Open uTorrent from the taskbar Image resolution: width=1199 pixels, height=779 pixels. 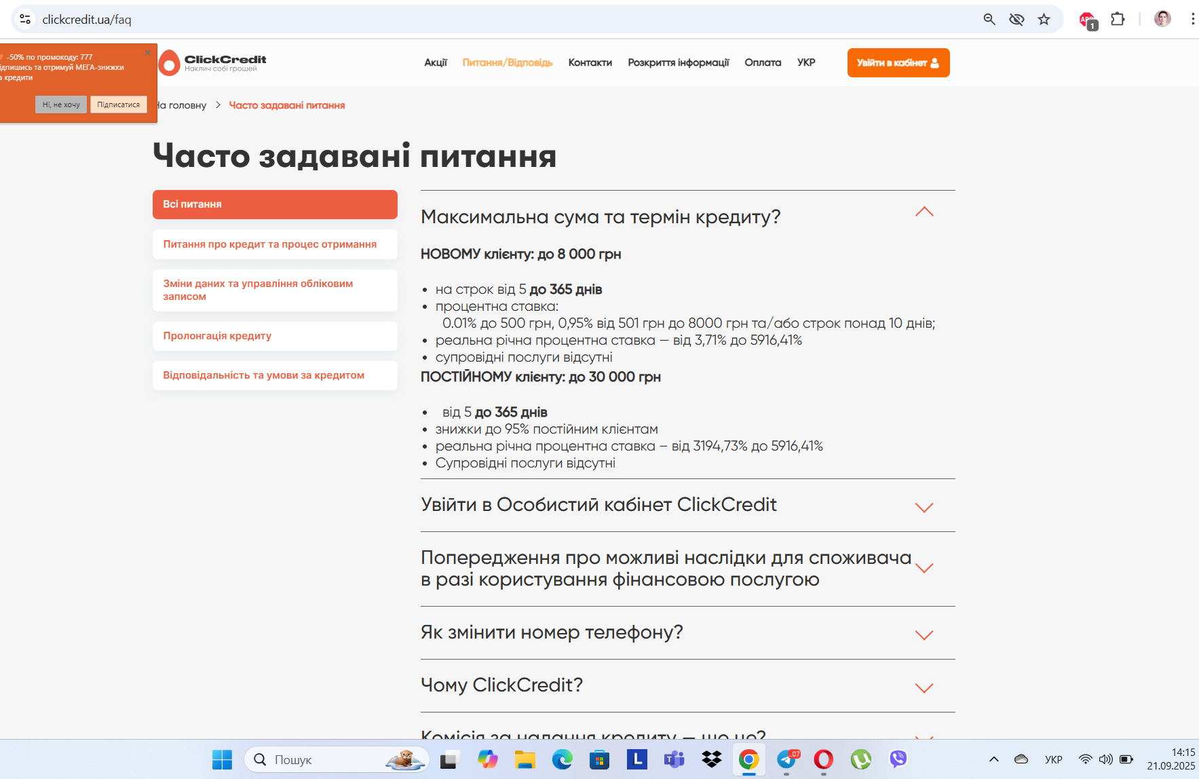(861, 759)
